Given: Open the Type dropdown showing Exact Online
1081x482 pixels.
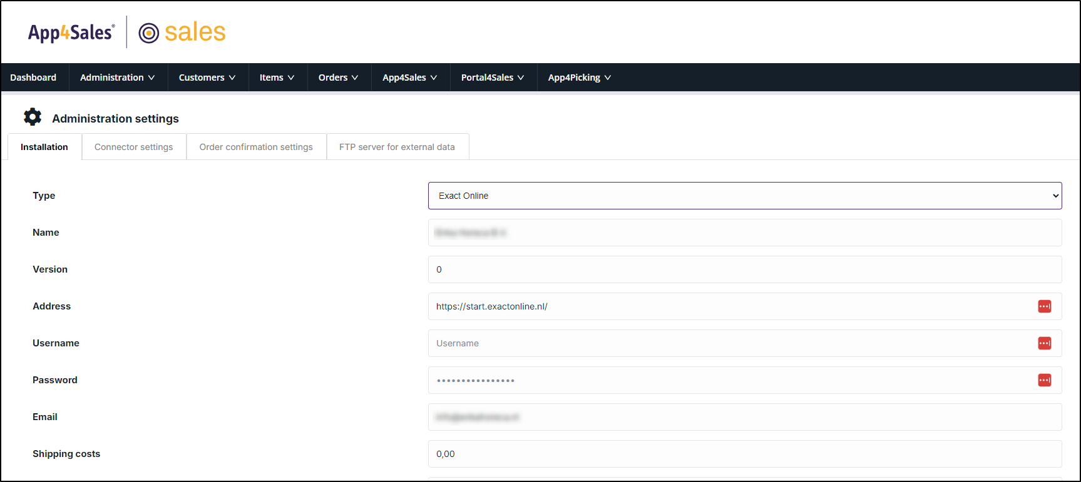Looking at the screenshot, I should 745,196.
